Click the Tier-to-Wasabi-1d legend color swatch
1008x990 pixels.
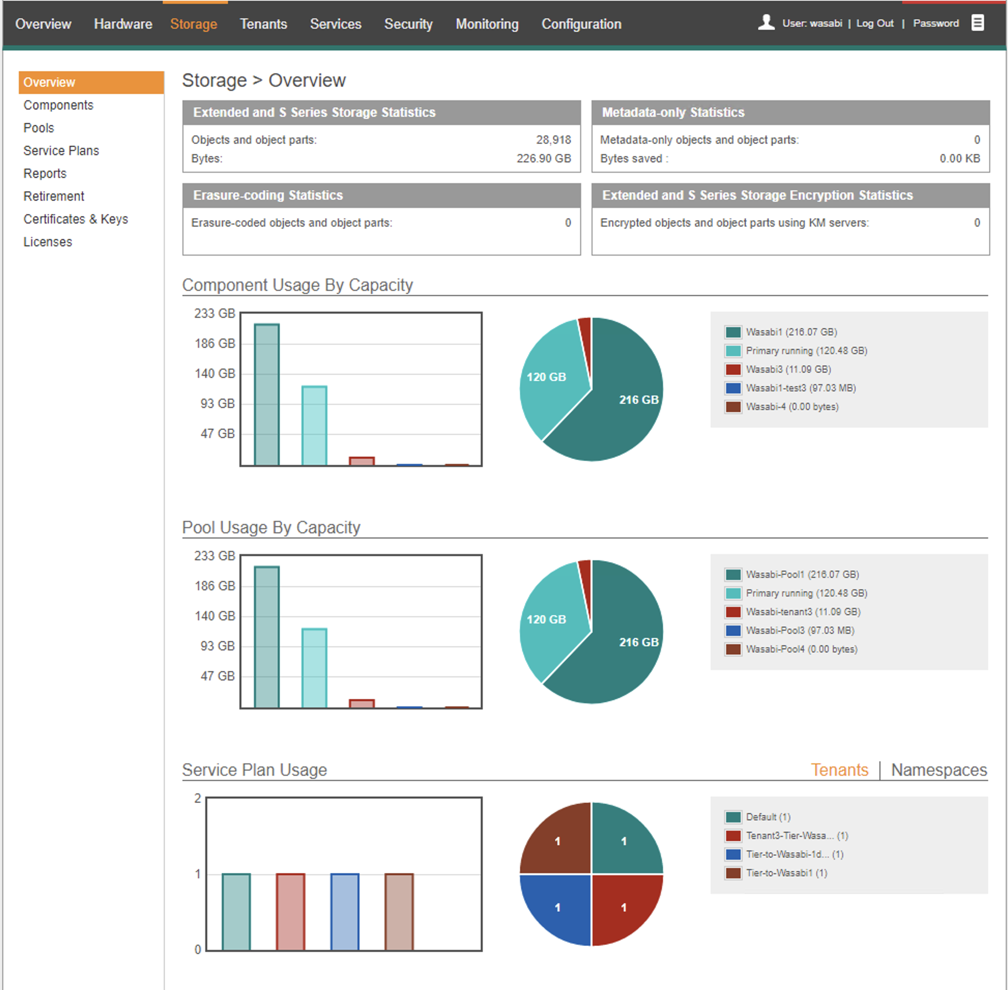pos(733,855)
